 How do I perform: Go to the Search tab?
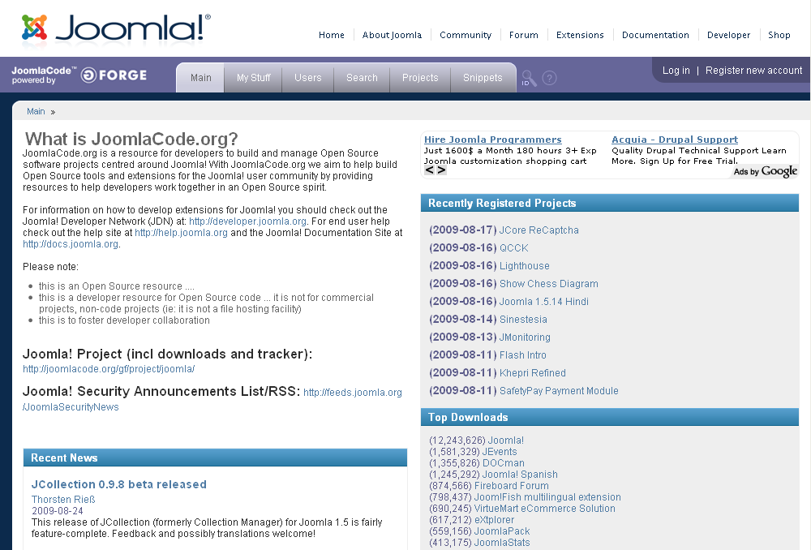[362, 78]
